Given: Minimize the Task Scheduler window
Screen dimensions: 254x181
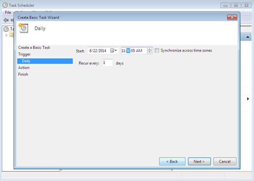Looking at the screenshot, I should click(225, 5).
